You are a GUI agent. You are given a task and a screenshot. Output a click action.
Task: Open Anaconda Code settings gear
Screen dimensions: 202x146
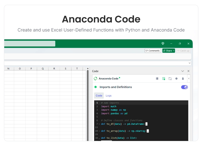[176, 79]
